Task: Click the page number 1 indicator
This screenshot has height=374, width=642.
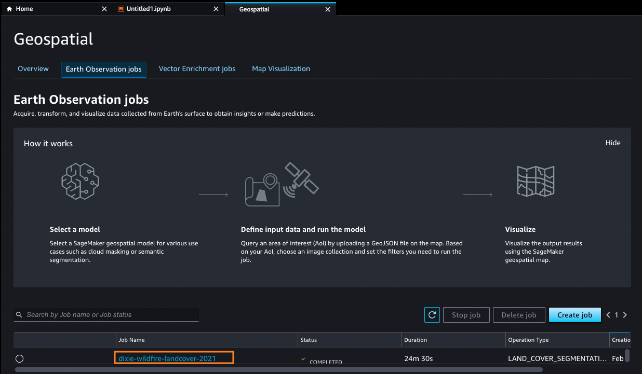Action: pos(617,315)
